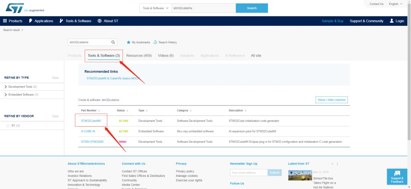Image resolution: width=411 pixels, height=189 pixels.
Task: Open the English language dropdown
Action: (x=395, y=4)
